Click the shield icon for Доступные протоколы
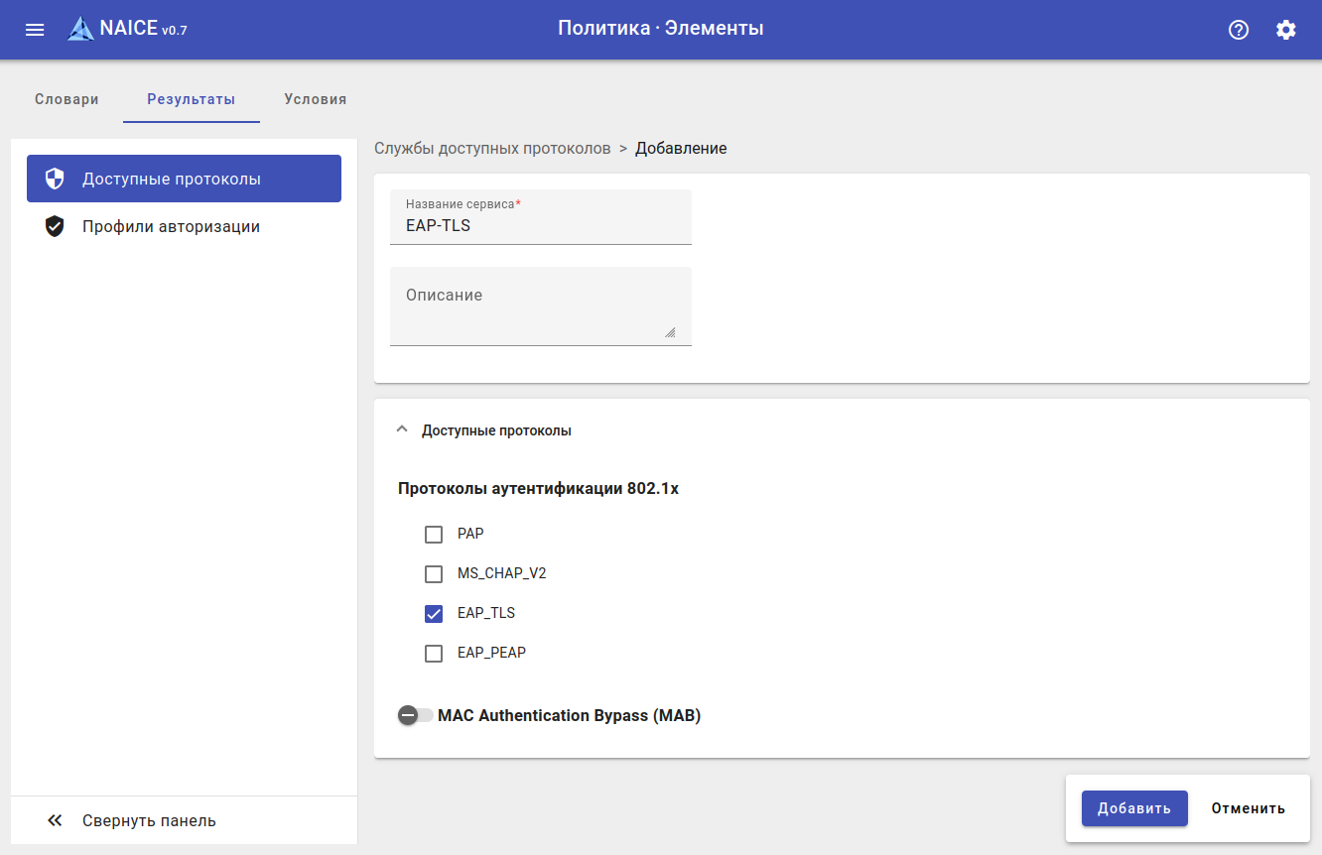This screenshot has width=1322, height=855. [x=55, y=180]
